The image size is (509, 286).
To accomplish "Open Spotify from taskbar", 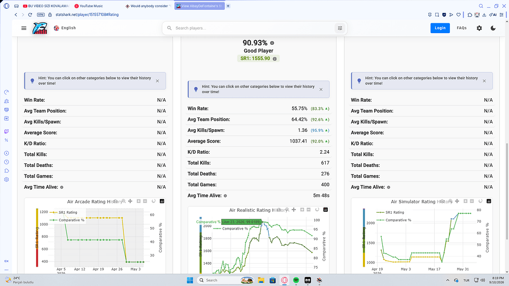I will tap(296, 280).
